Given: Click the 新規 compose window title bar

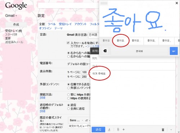Looking at the screenshot, I should [95, 51].
